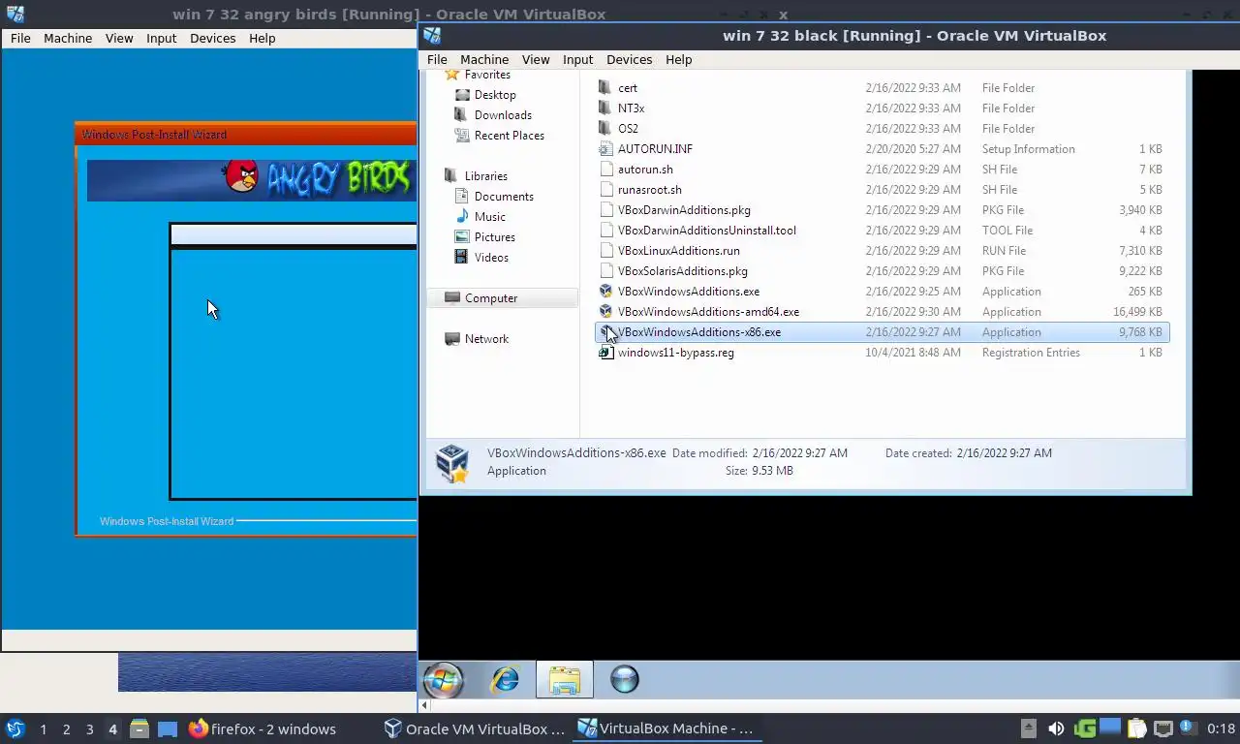Image resolution: width=1240 pixels, height=744 pixels.
Task: Open the Windows Start orb in black VM
Action: 444,679
